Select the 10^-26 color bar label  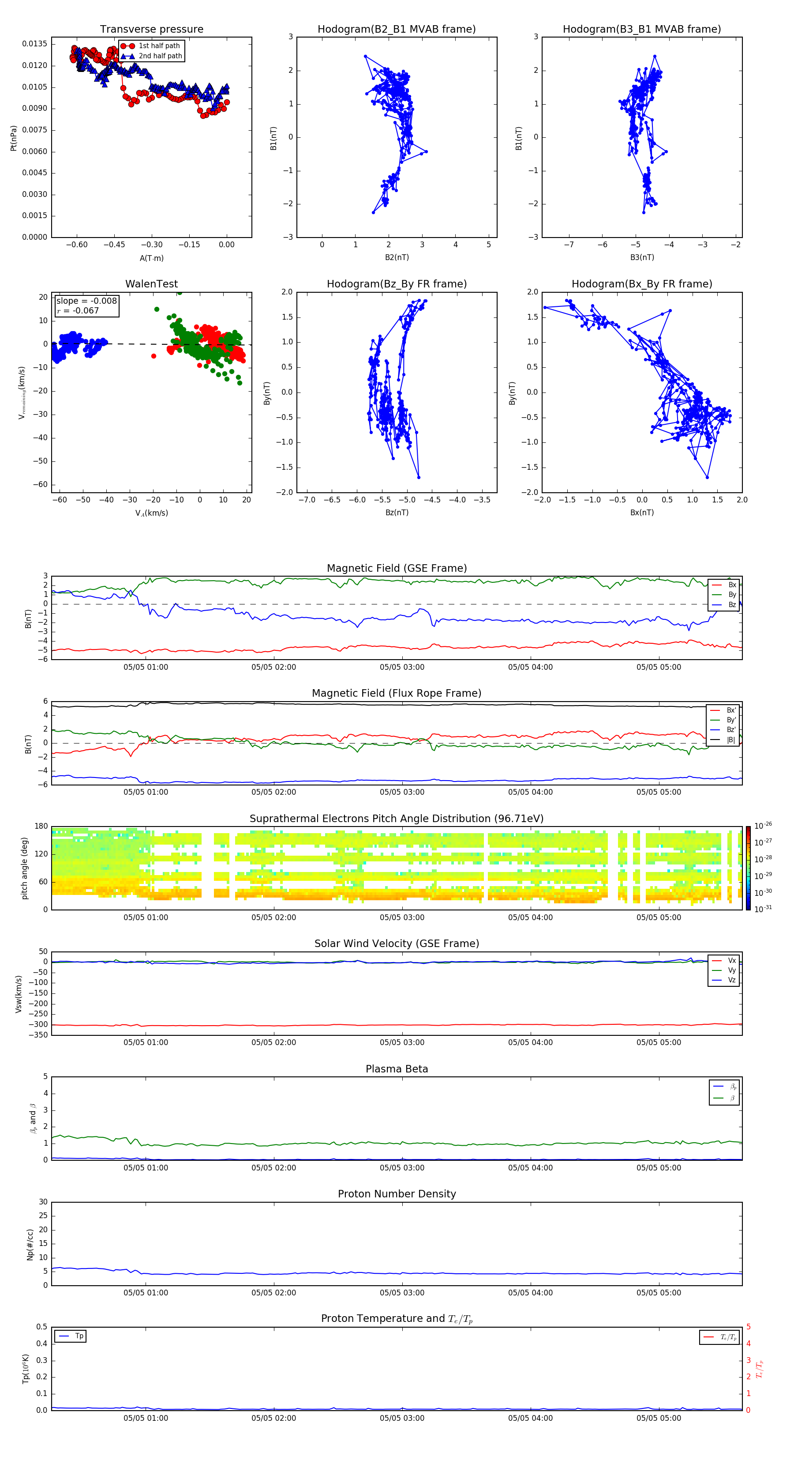763,826
